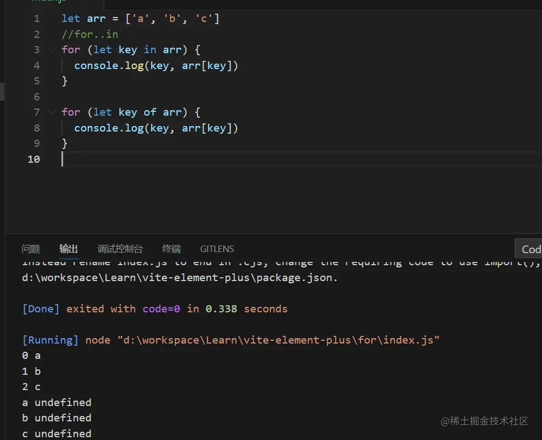Collapse the for..of loop fold arrow on line 7
542x440 pixels.
[52, 112]
